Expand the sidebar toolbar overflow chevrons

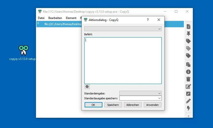(x=189, y=116)
